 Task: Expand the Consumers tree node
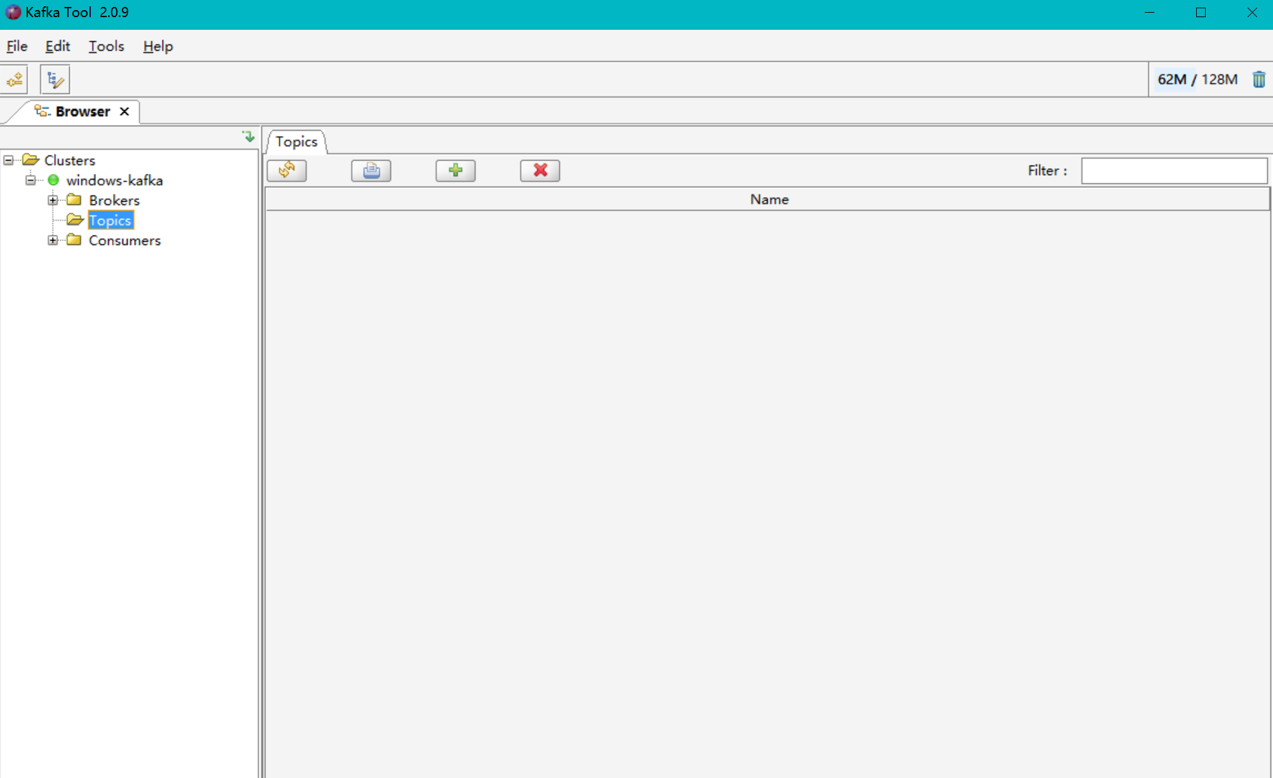(x=53, y=240)
